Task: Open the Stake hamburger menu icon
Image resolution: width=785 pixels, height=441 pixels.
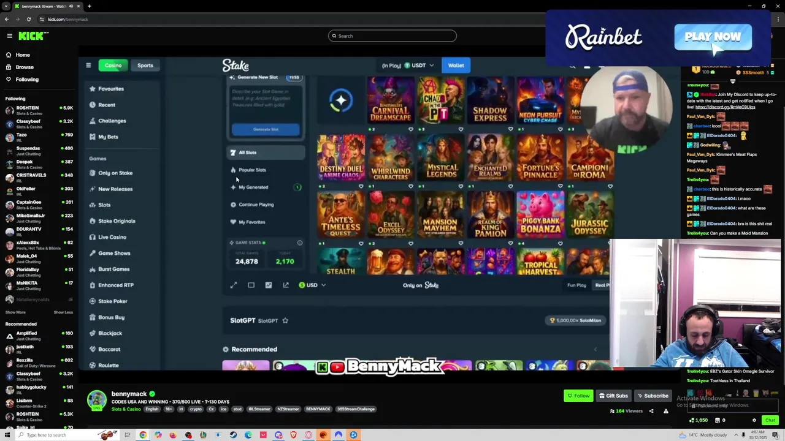Action: [x=88, y=66]
